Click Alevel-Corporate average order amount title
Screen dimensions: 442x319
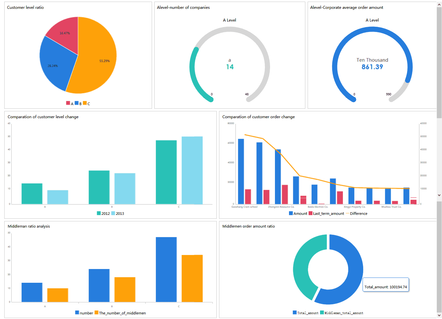point(347,8)
